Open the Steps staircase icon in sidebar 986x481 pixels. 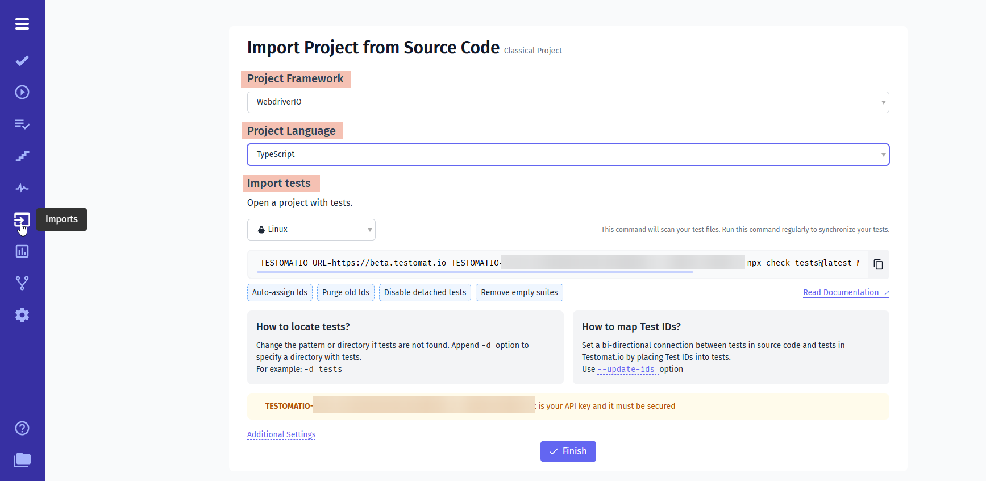click(x=22, y=156)
